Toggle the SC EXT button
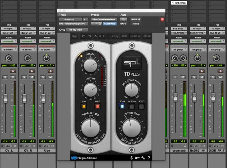 [x=142, y=107]
